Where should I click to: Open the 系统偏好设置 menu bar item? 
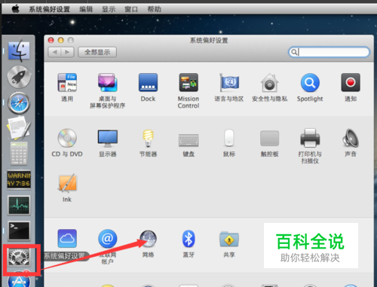[49, 10]
